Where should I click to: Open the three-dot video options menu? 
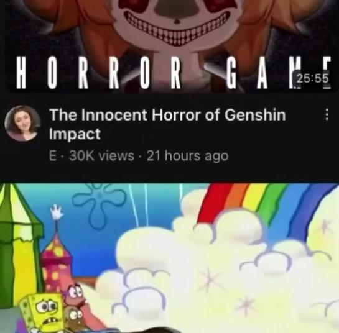tap(327, 114)
